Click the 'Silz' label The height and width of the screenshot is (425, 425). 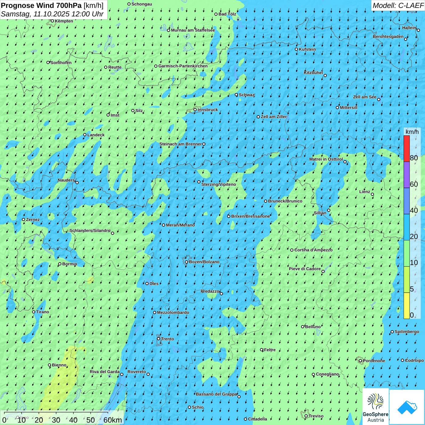tap(139, 110)
